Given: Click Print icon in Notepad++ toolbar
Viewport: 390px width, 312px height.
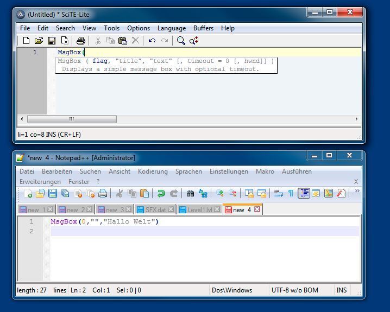Looking at the screenshot, I should pos(103,193).
